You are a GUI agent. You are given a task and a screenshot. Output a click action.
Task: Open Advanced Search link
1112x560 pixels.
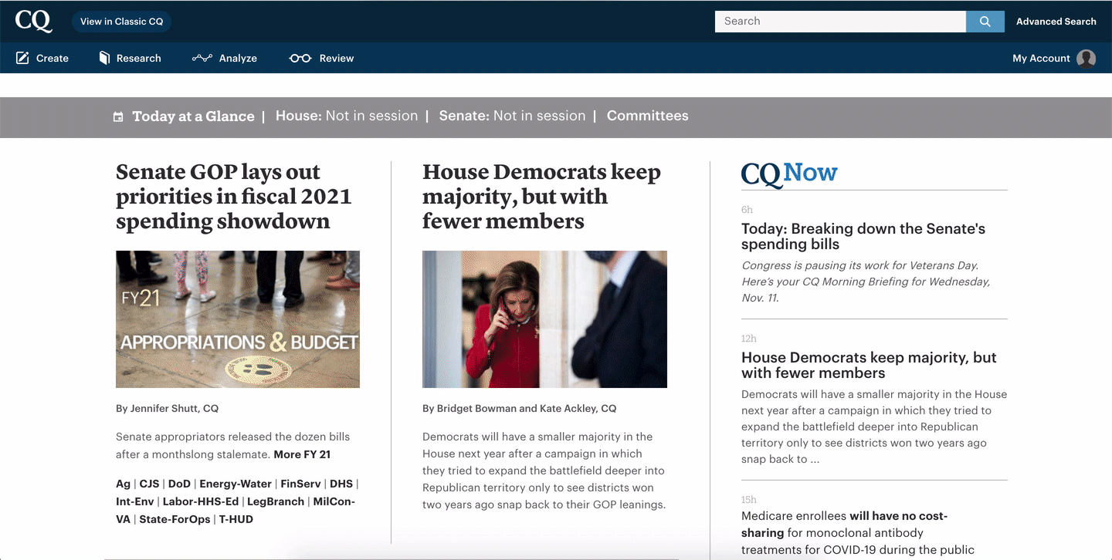1056,22
